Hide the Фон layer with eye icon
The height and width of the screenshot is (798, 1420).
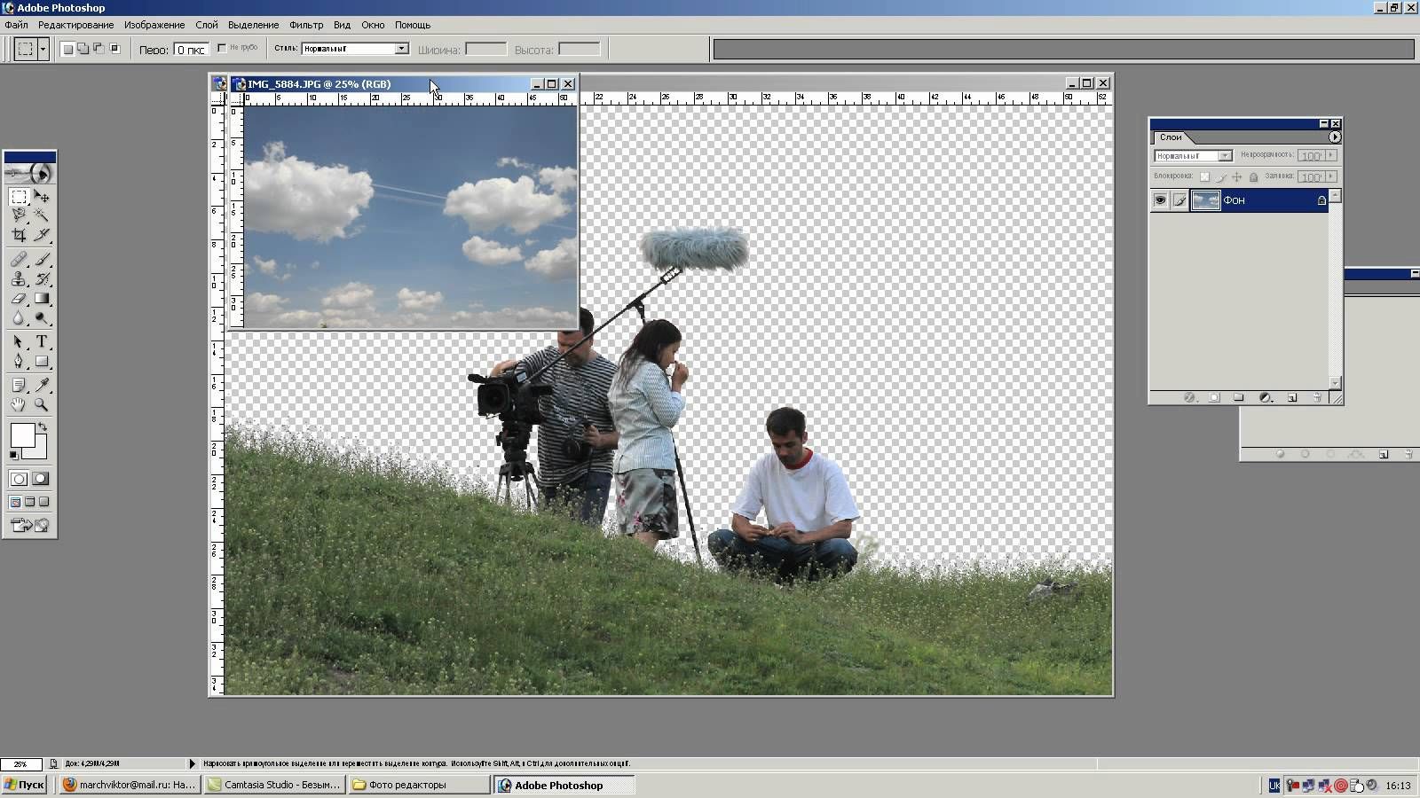[1160, 200]
